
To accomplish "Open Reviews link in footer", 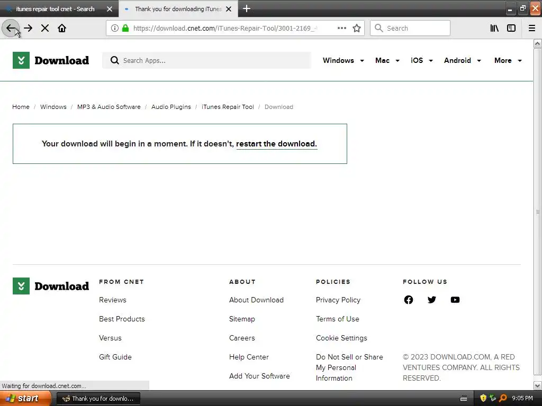I will coord(113,300).
